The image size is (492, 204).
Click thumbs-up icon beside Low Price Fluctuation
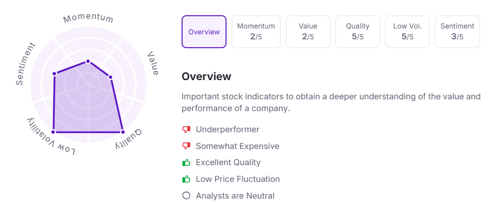point(186,179)
